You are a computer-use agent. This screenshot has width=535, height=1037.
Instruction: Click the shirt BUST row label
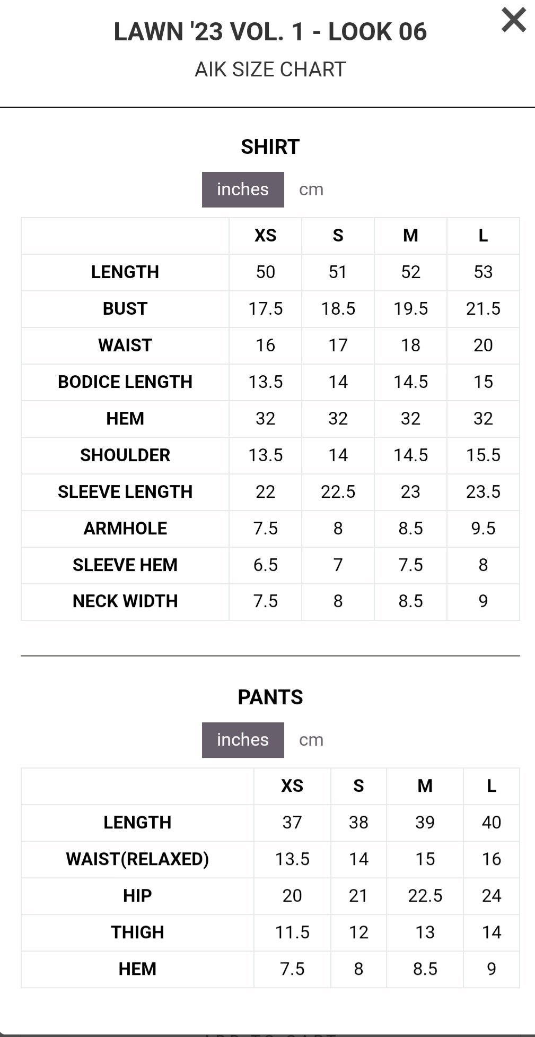[125, 309]
